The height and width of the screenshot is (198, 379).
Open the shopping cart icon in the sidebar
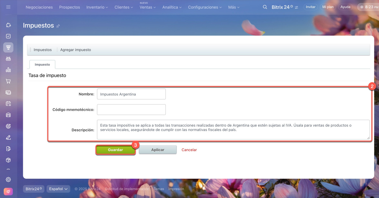[8, 81]
